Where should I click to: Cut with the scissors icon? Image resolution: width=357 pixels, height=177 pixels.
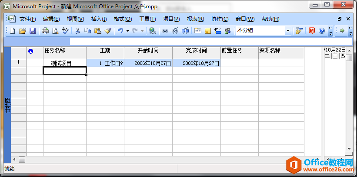click(77, 31)
